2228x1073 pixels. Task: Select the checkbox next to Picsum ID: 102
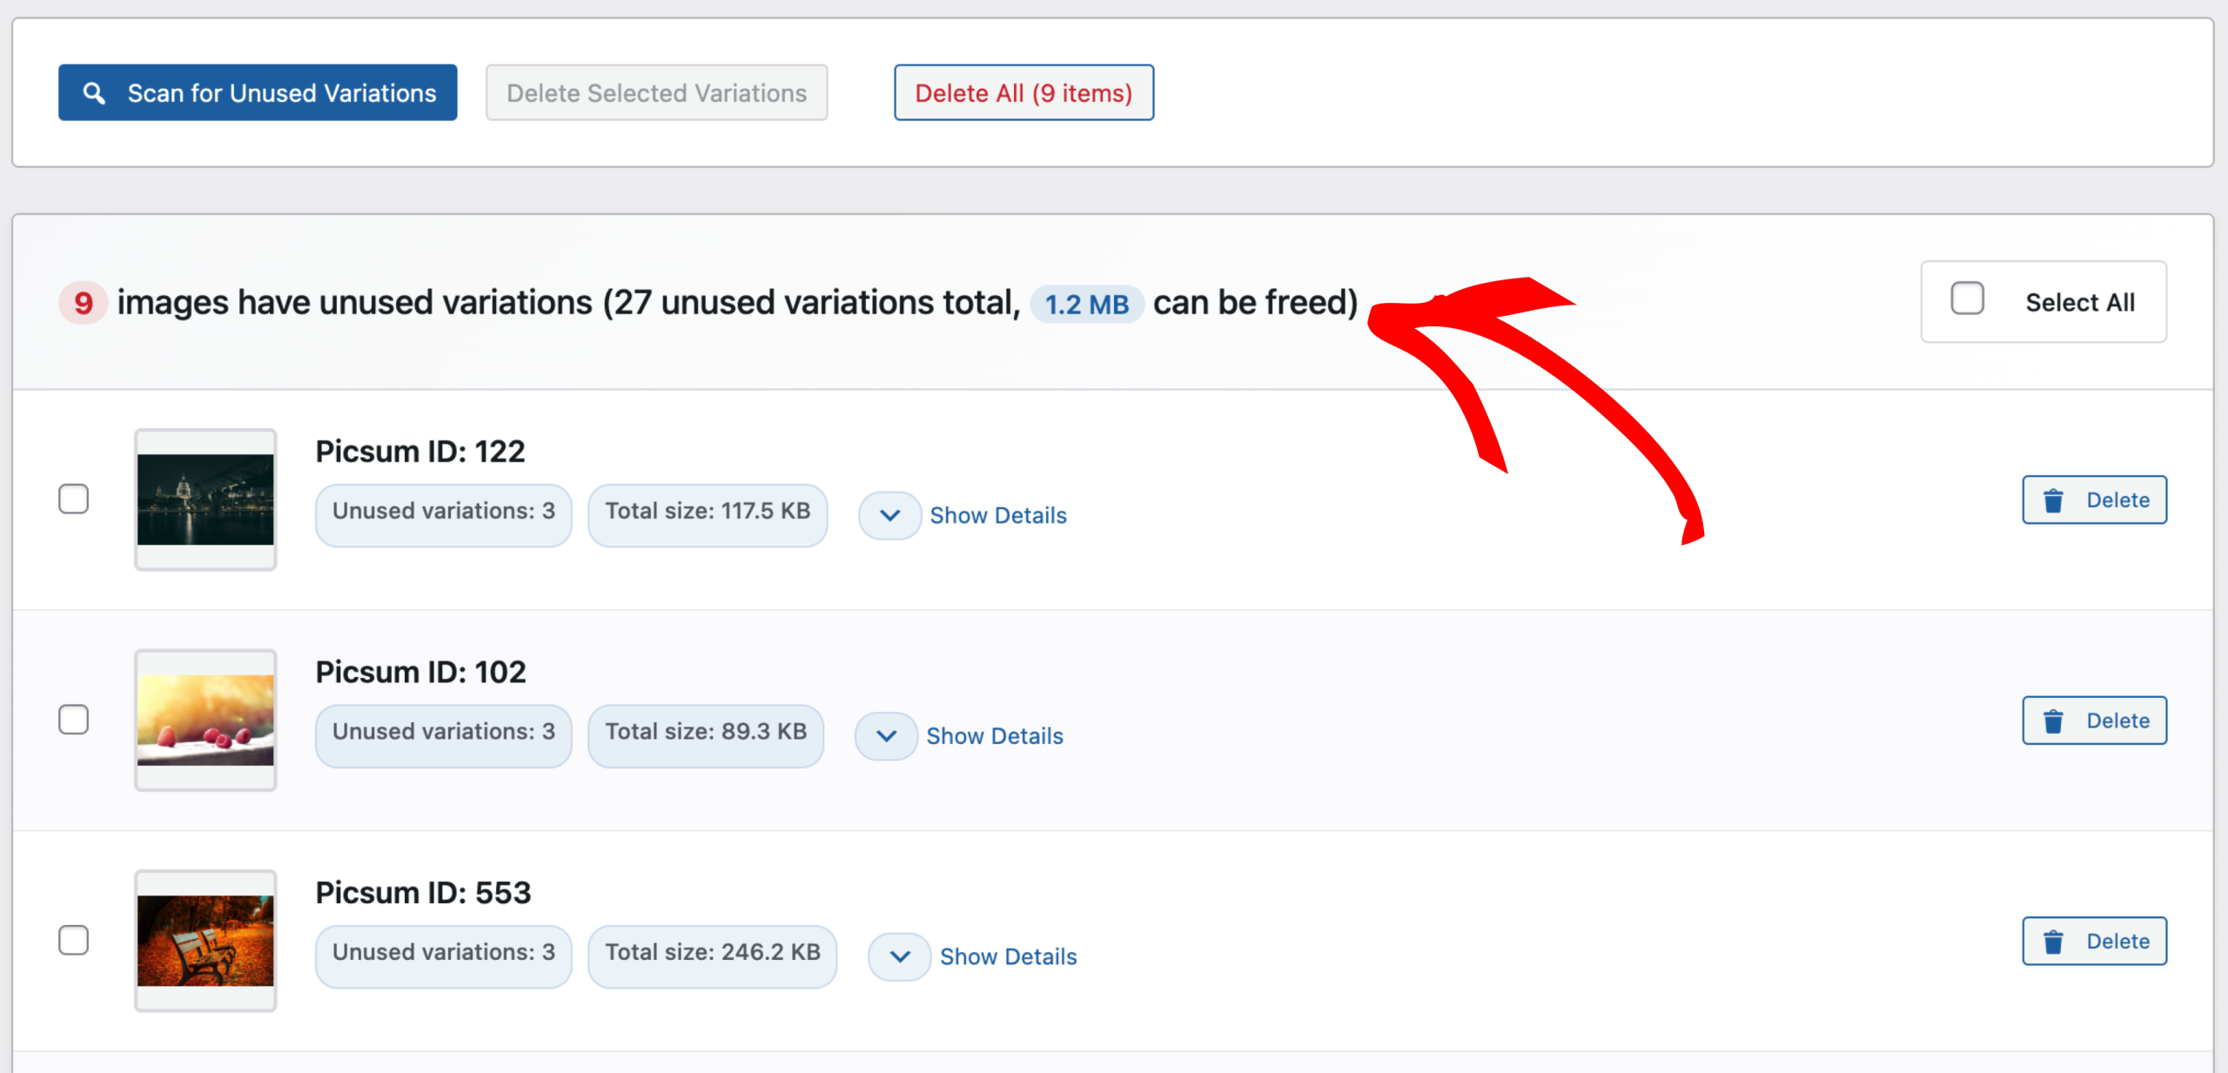[x=74, y=720]
